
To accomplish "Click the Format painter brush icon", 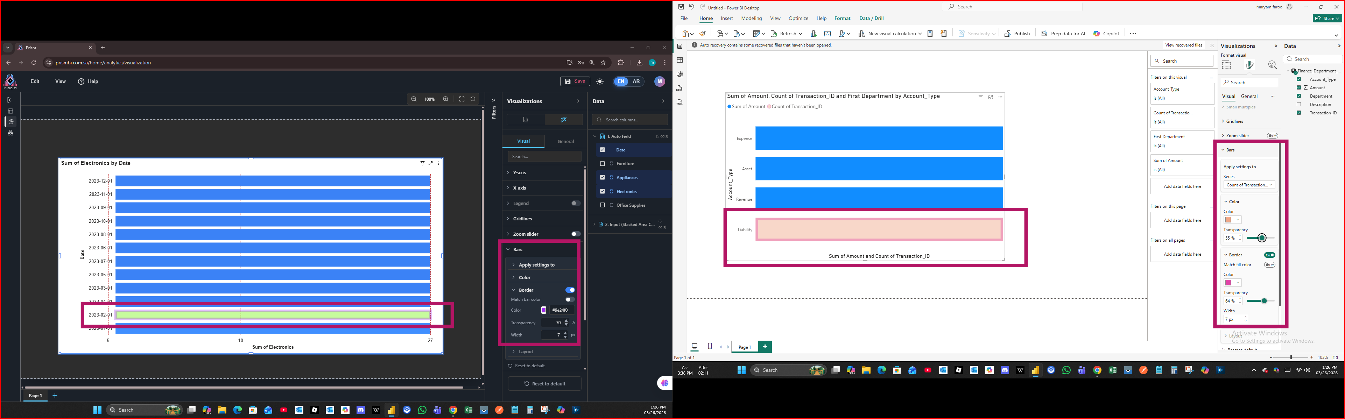I will 703,33.
